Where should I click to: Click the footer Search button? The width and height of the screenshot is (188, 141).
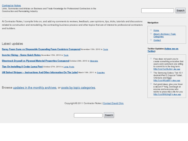tap(109, 115)
